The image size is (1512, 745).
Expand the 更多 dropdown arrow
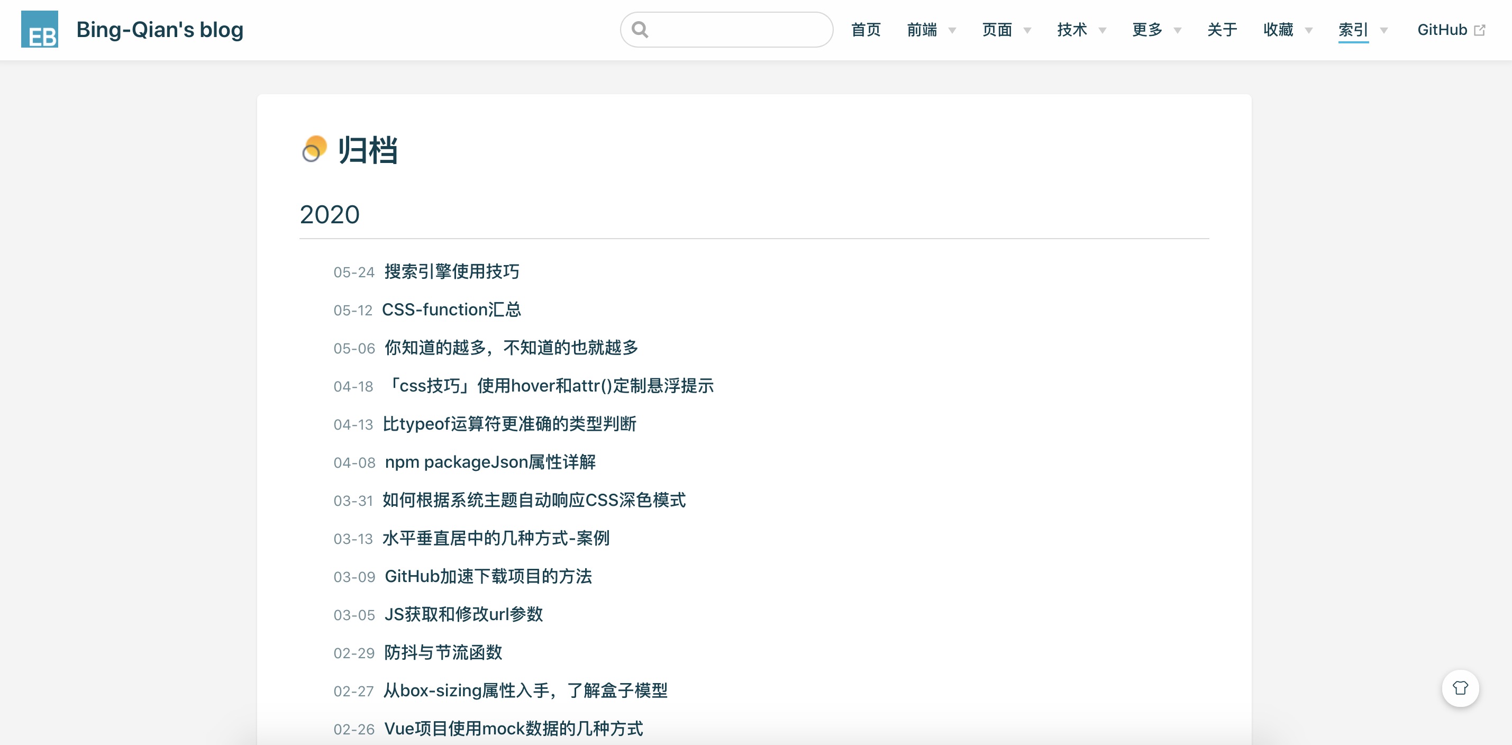(x=1178, y=31)
